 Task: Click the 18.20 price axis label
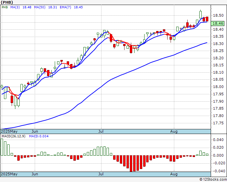(x=218, y=58)
